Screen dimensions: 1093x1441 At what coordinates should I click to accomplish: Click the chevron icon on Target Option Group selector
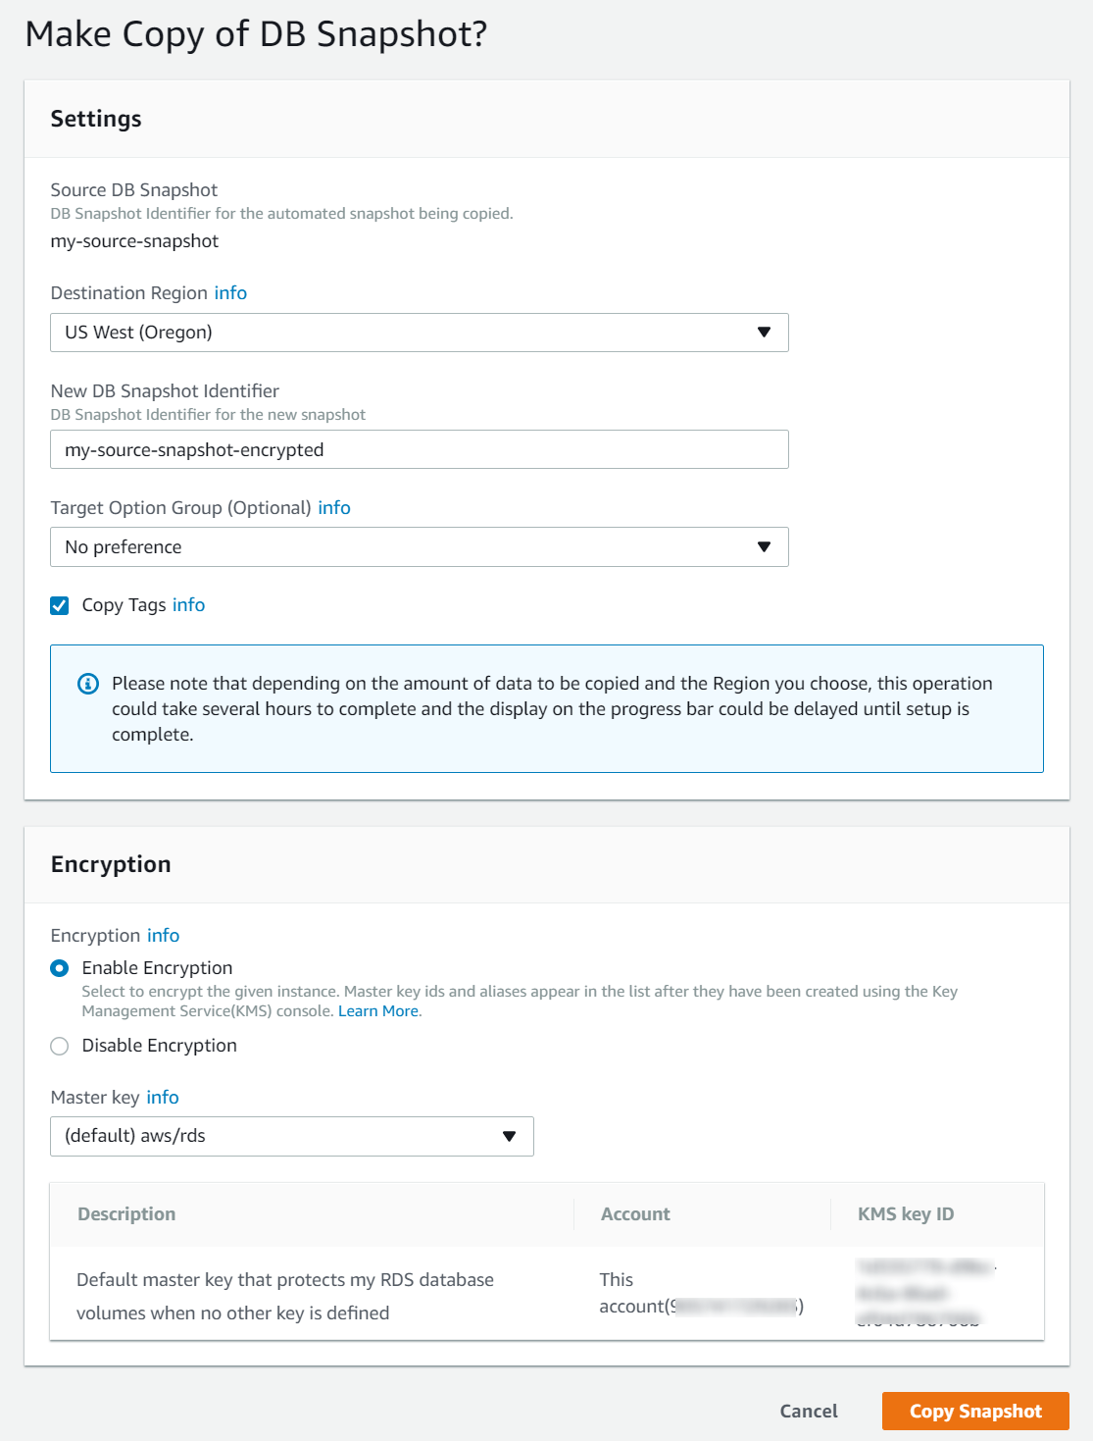pos(766,546)
